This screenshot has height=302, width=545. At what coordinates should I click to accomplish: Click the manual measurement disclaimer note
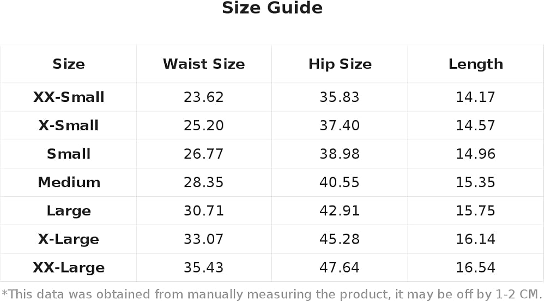pos(272,294)
